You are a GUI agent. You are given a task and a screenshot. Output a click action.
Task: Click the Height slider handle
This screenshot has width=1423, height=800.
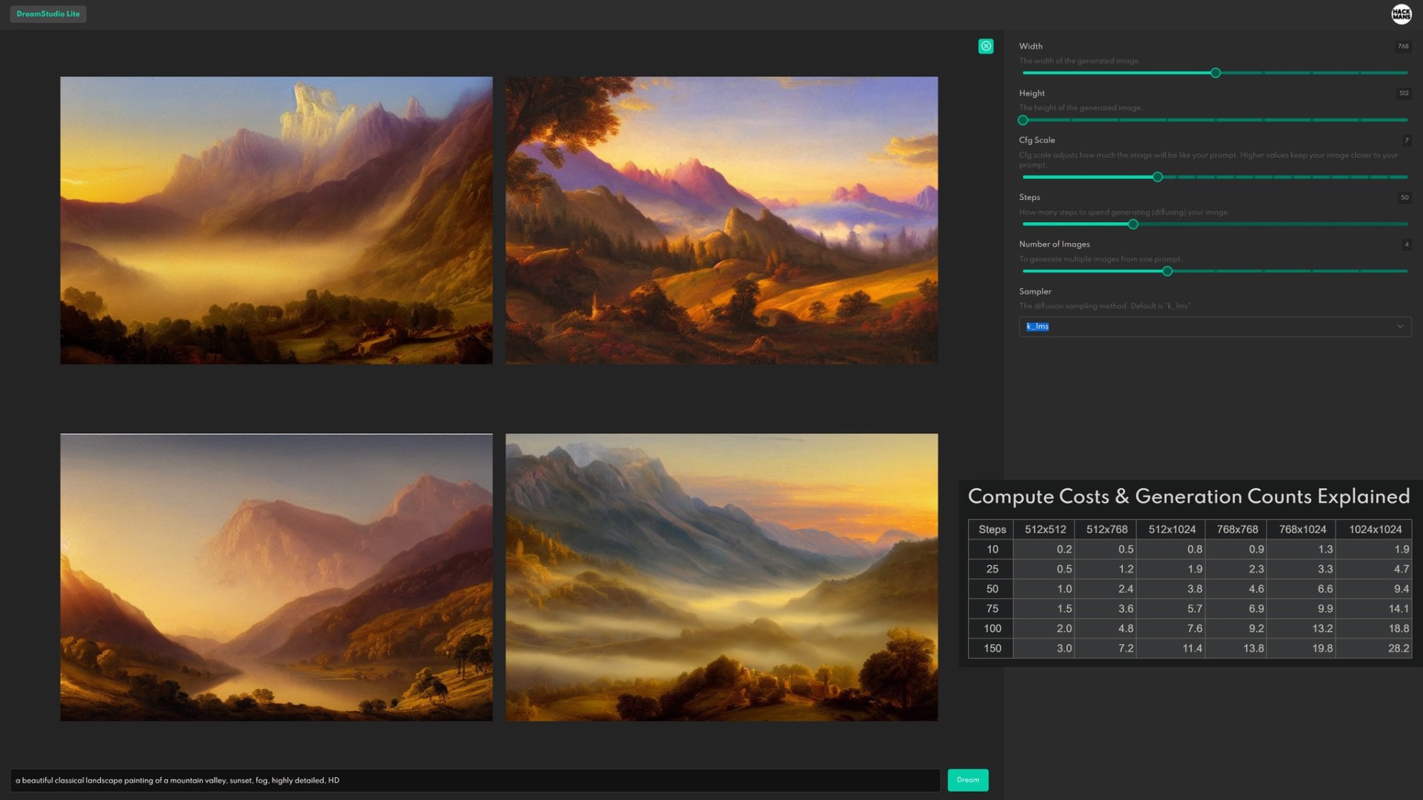click(x=1024, y=120)
